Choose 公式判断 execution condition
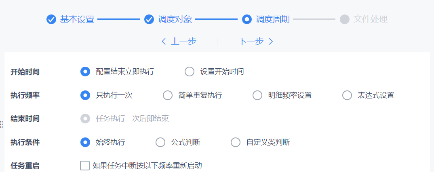 160,142
